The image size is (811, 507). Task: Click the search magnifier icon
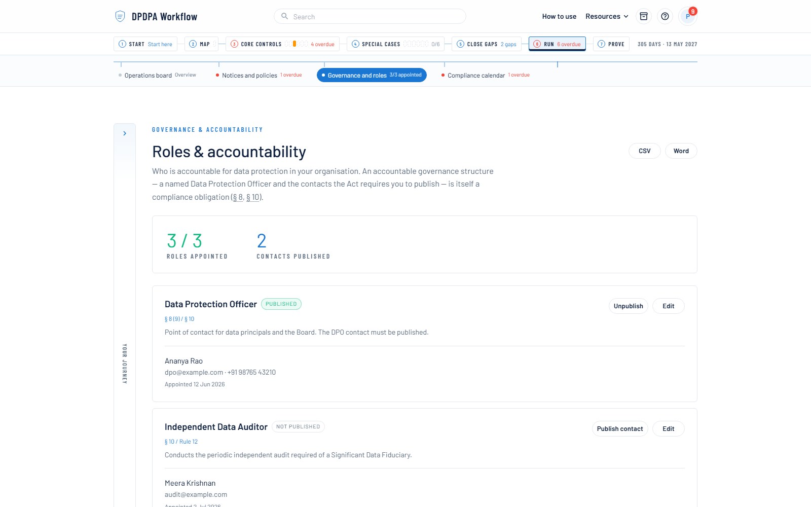(285, 16)
